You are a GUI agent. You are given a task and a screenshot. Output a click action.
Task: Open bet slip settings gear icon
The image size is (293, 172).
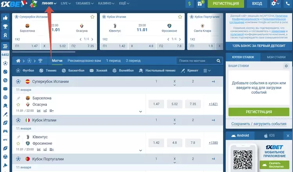point(286,66)
